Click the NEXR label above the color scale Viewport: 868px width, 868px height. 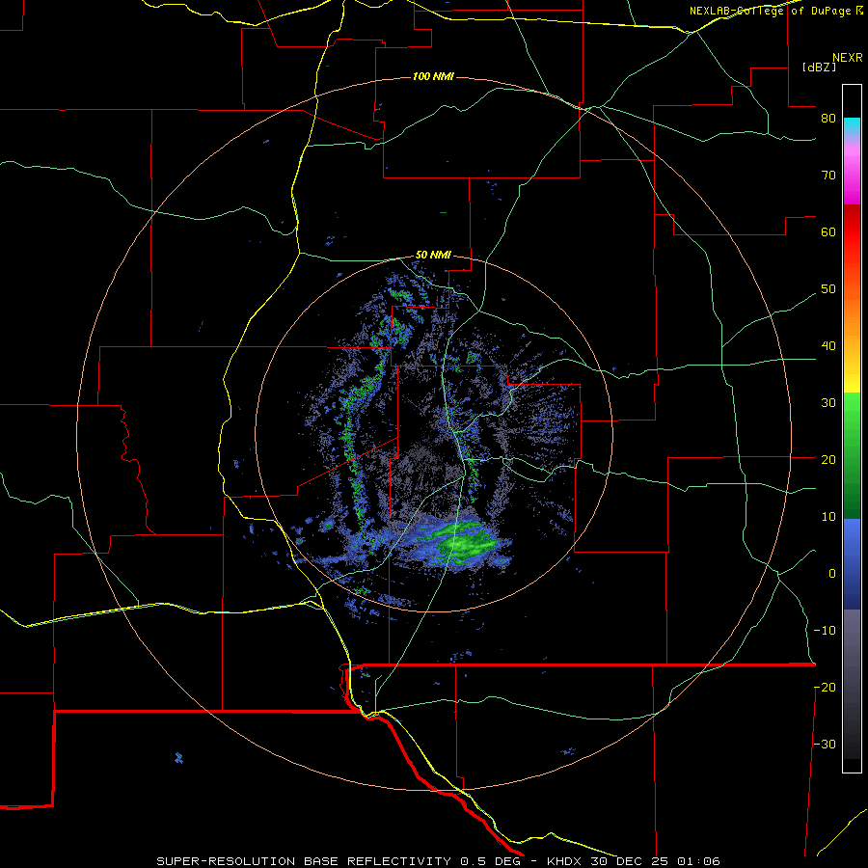pos(848,58)
